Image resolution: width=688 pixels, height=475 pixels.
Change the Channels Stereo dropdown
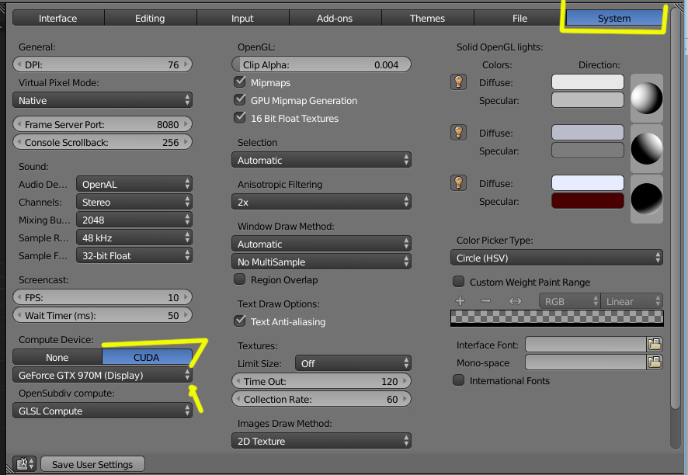(134, 202)
